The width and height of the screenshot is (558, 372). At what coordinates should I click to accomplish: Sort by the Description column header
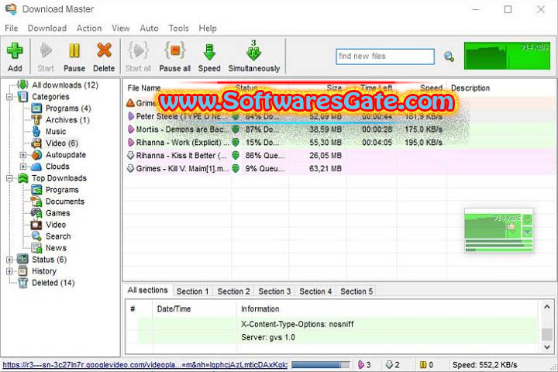(x=470, y=88)
